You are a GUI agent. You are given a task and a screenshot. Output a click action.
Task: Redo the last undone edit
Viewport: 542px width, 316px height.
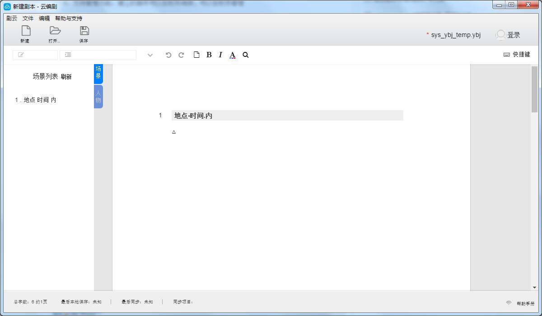[x=181, y=55]
